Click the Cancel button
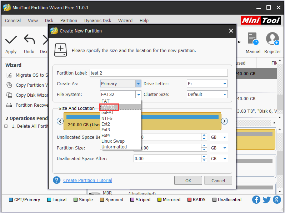 [218, 181]
